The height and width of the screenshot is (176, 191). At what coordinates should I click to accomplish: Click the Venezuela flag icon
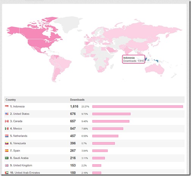pyautogui.click(x=7, y=143)
